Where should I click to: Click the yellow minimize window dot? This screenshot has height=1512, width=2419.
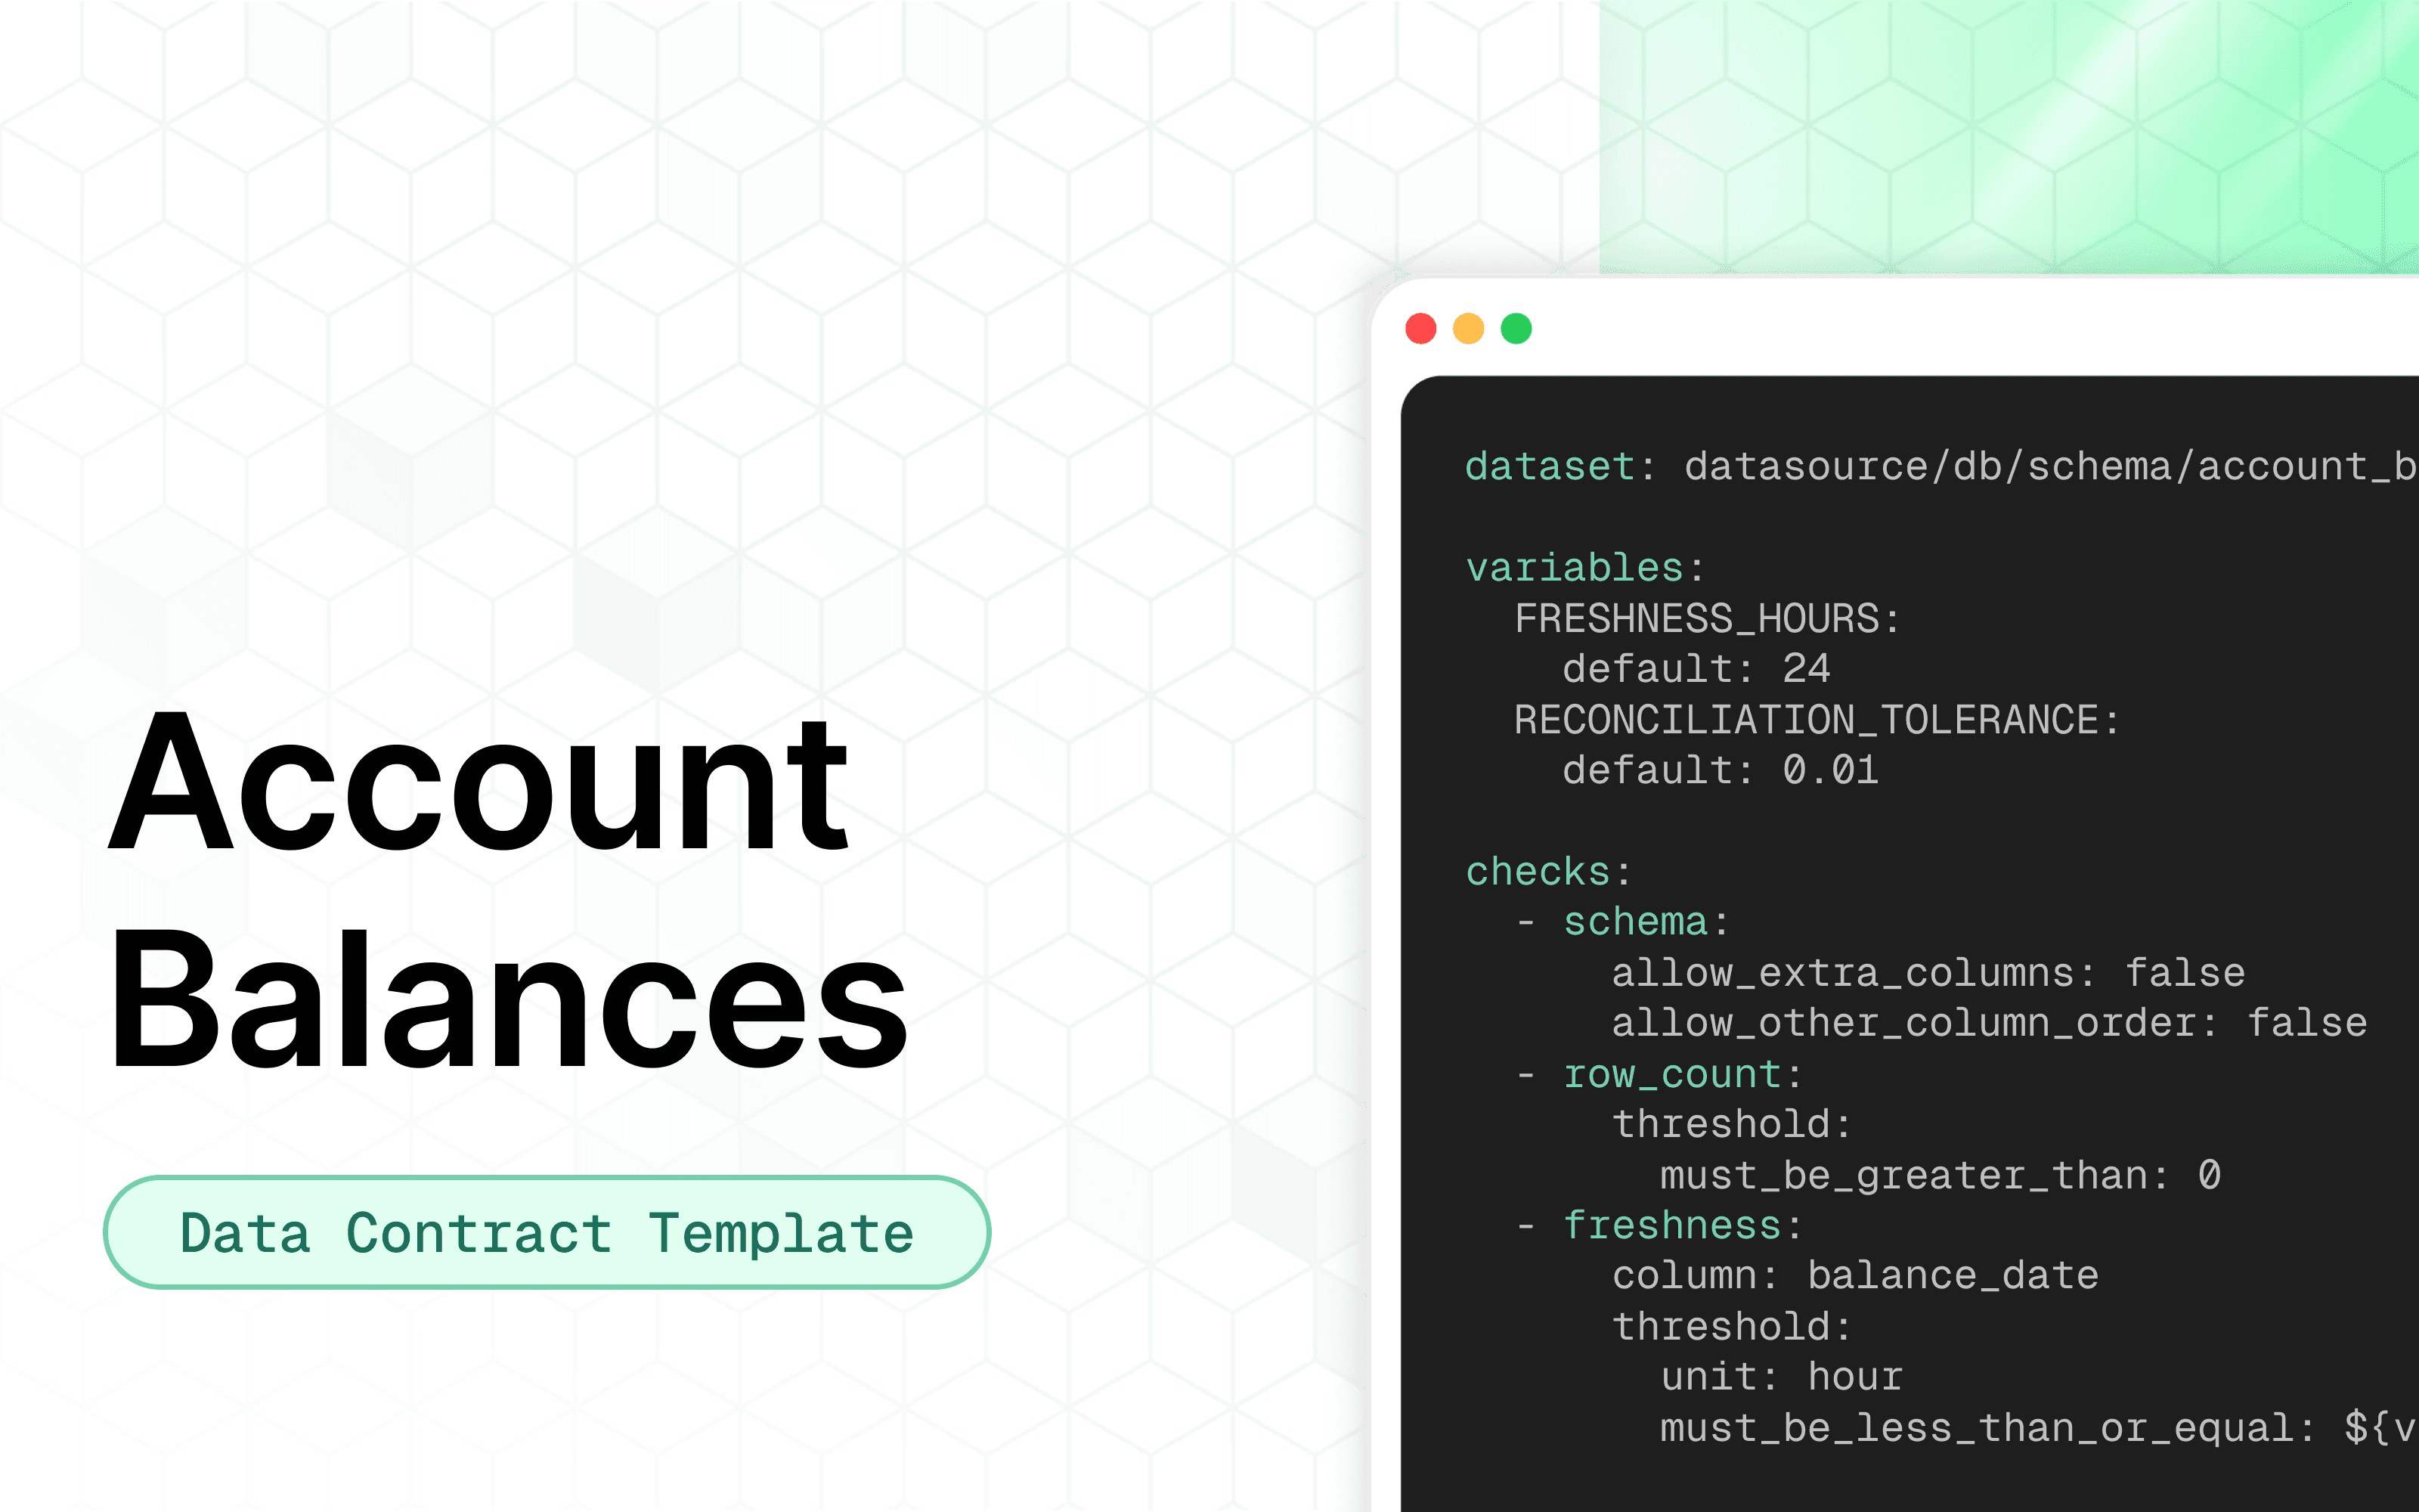point(1468,328)
